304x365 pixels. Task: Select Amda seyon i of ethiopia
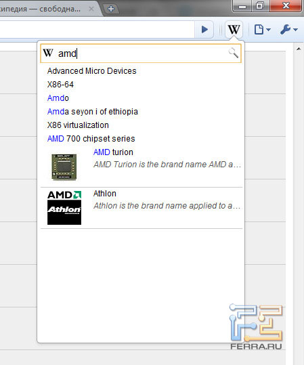92,112
